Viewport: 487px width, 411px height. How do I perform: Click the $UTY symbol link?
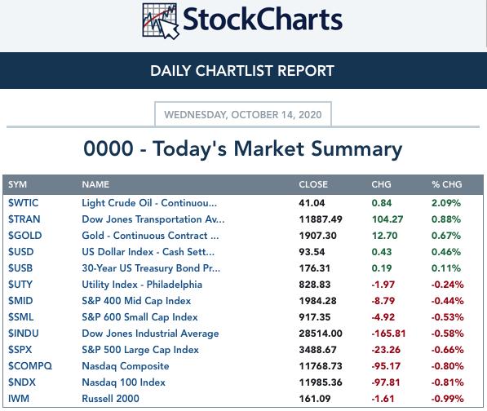point(20,285)
